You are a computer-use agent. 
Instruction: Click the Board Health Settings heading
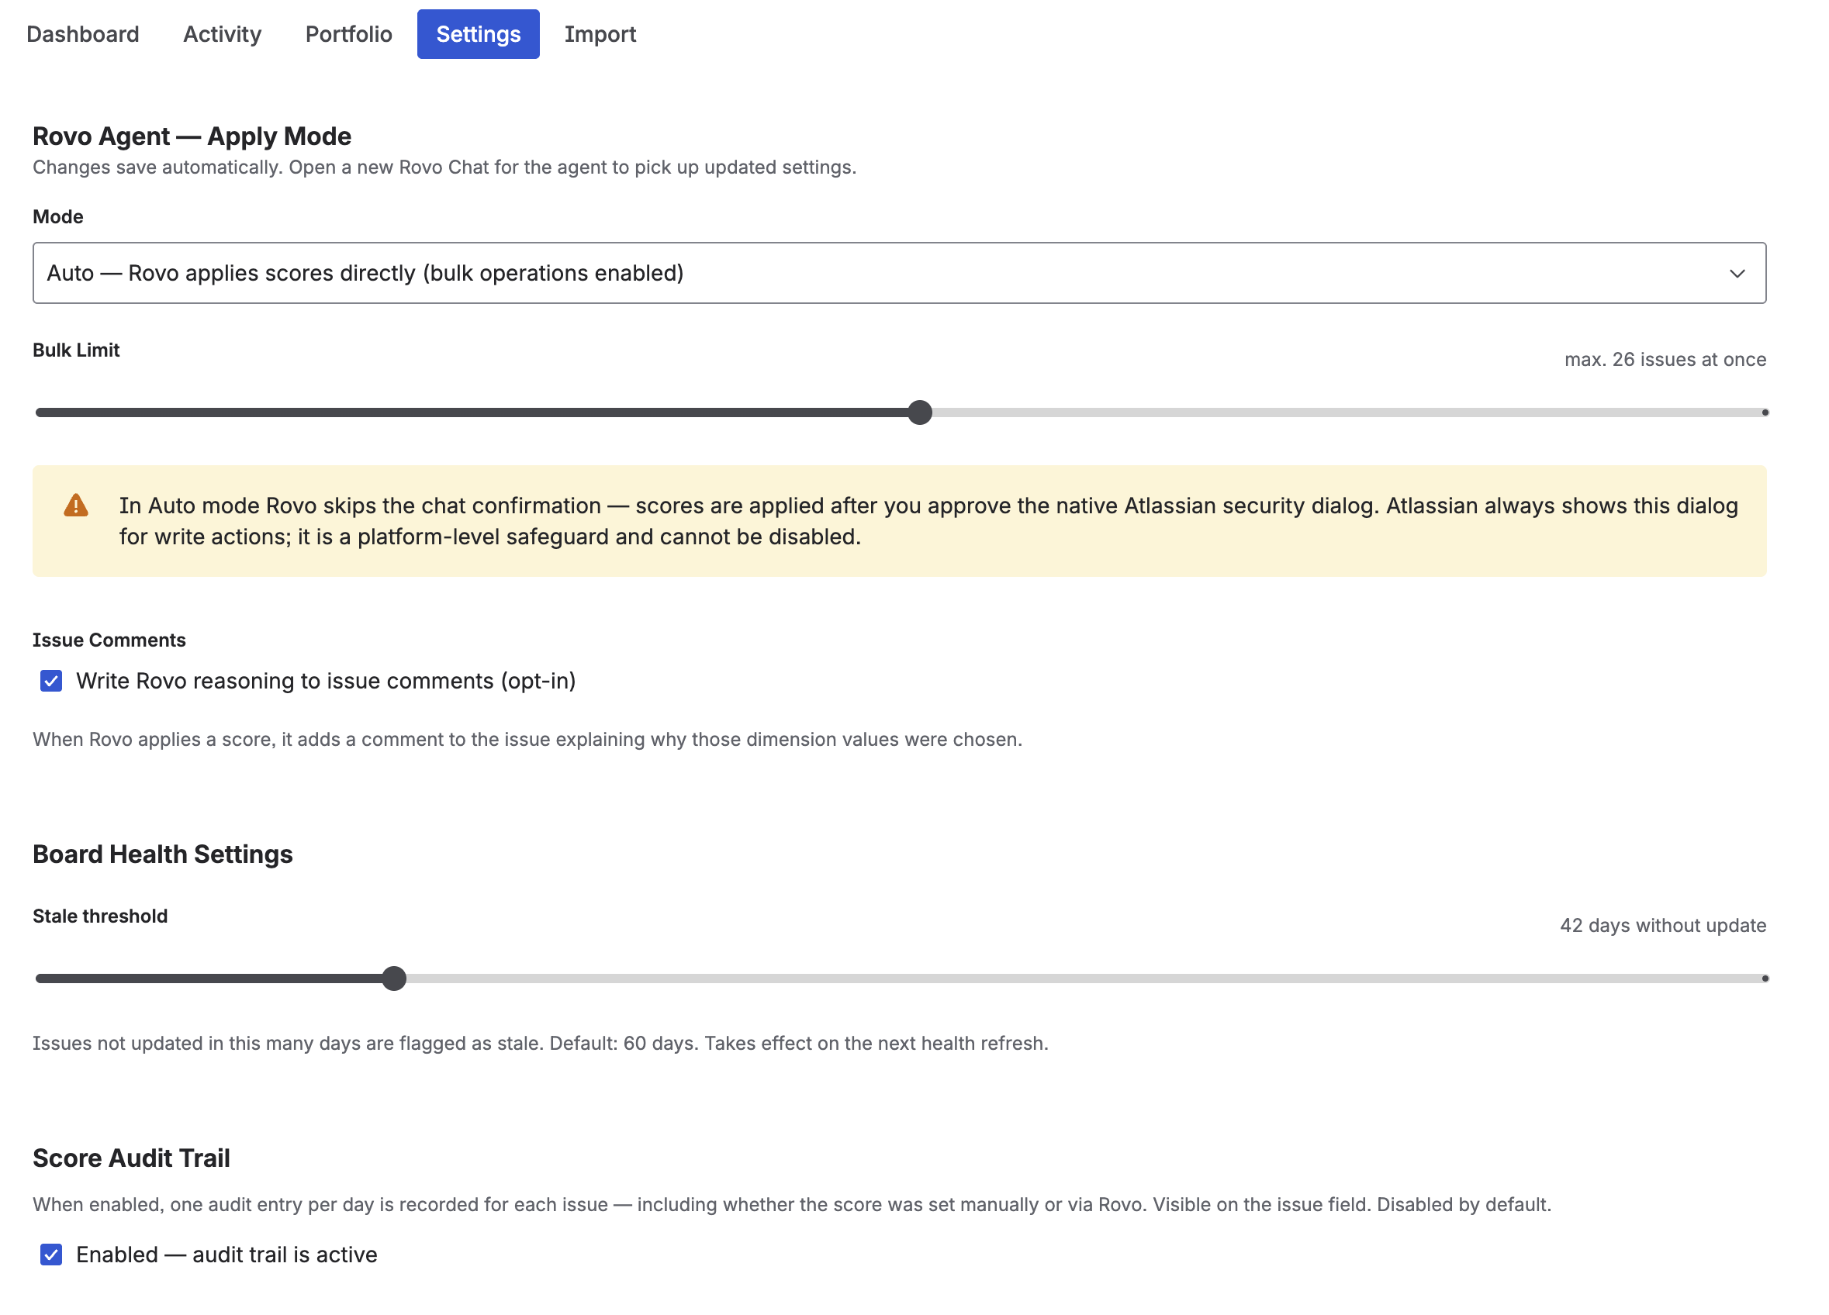click(x=162, y=854)
